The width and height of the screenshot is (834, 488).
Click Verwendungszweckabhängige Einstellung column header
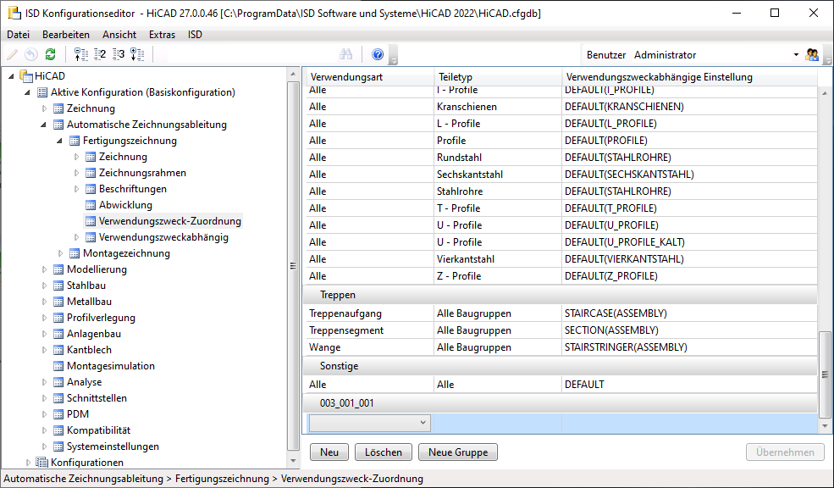coord(689,76)
